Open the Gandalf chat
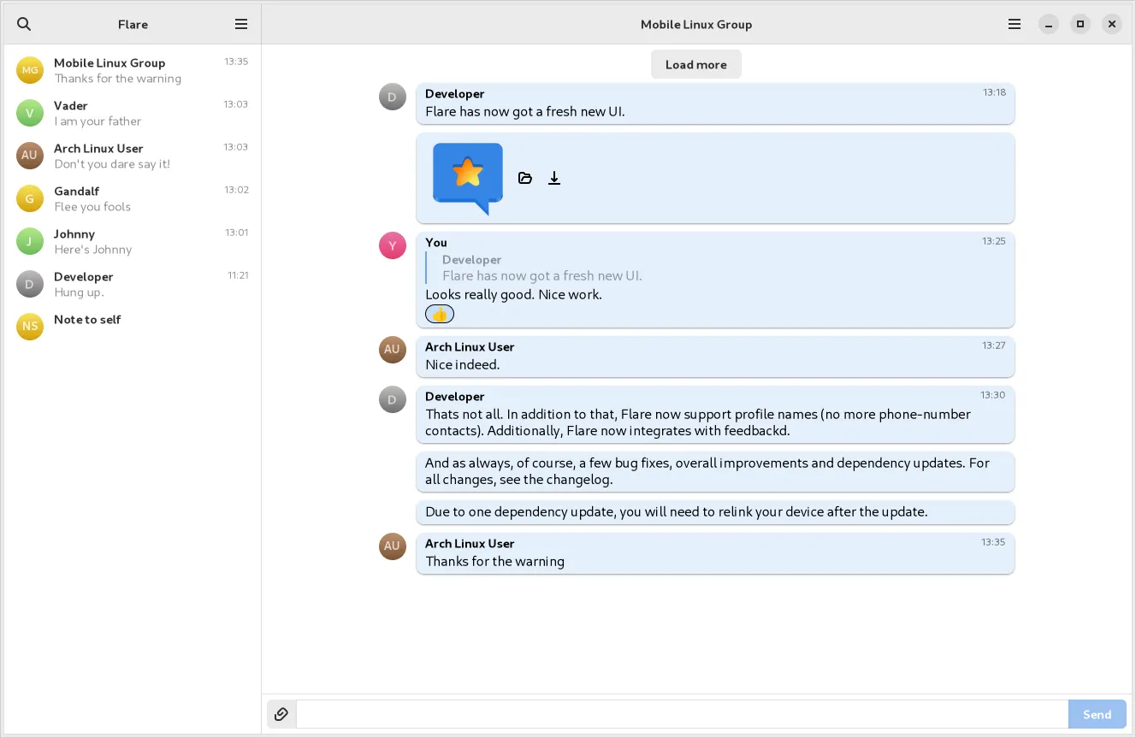The height and width of the screenshot is (738, 1136). 133,198
